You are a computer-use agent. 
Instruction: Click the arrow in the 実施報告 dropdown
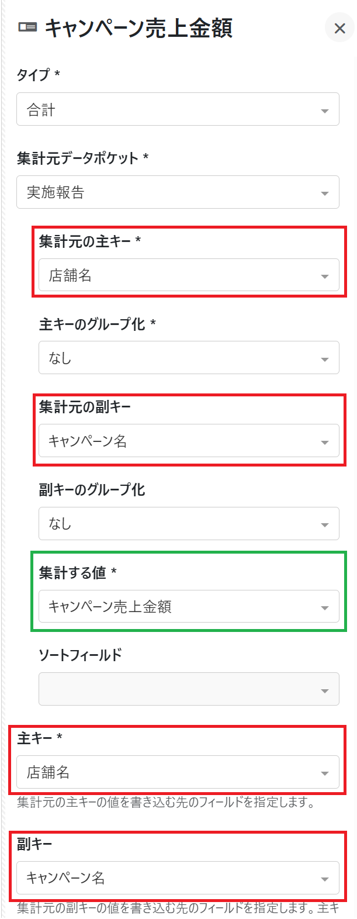325,194
